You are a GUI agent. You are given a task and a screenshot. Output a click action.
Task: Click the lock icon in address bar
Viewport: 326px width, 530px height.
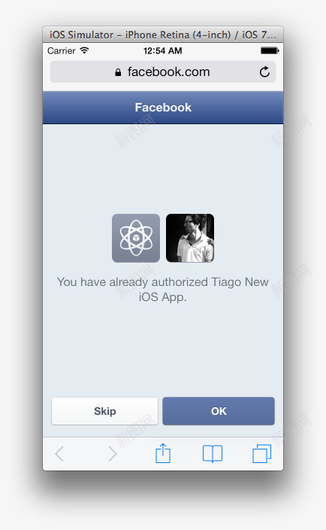[118, 72]
